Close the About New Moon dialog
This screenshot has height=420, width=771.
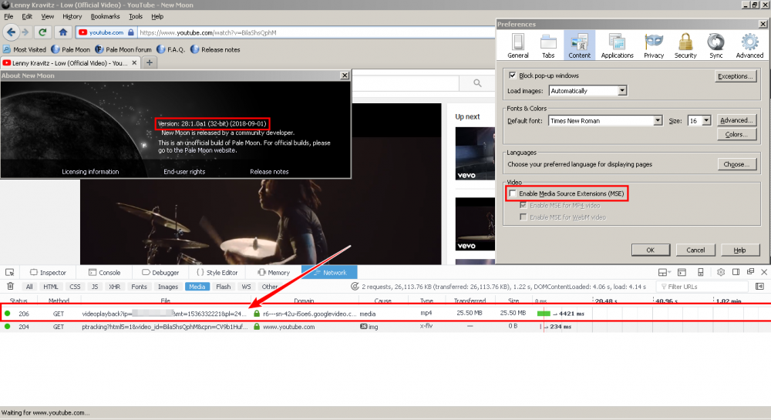[345, 76]
